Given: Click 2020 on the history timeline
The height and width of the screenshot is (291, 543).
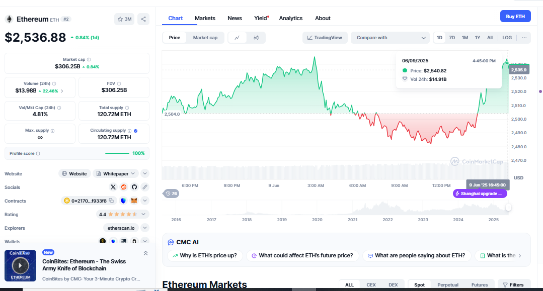Looking at the screenshot, I should point(317,220).
